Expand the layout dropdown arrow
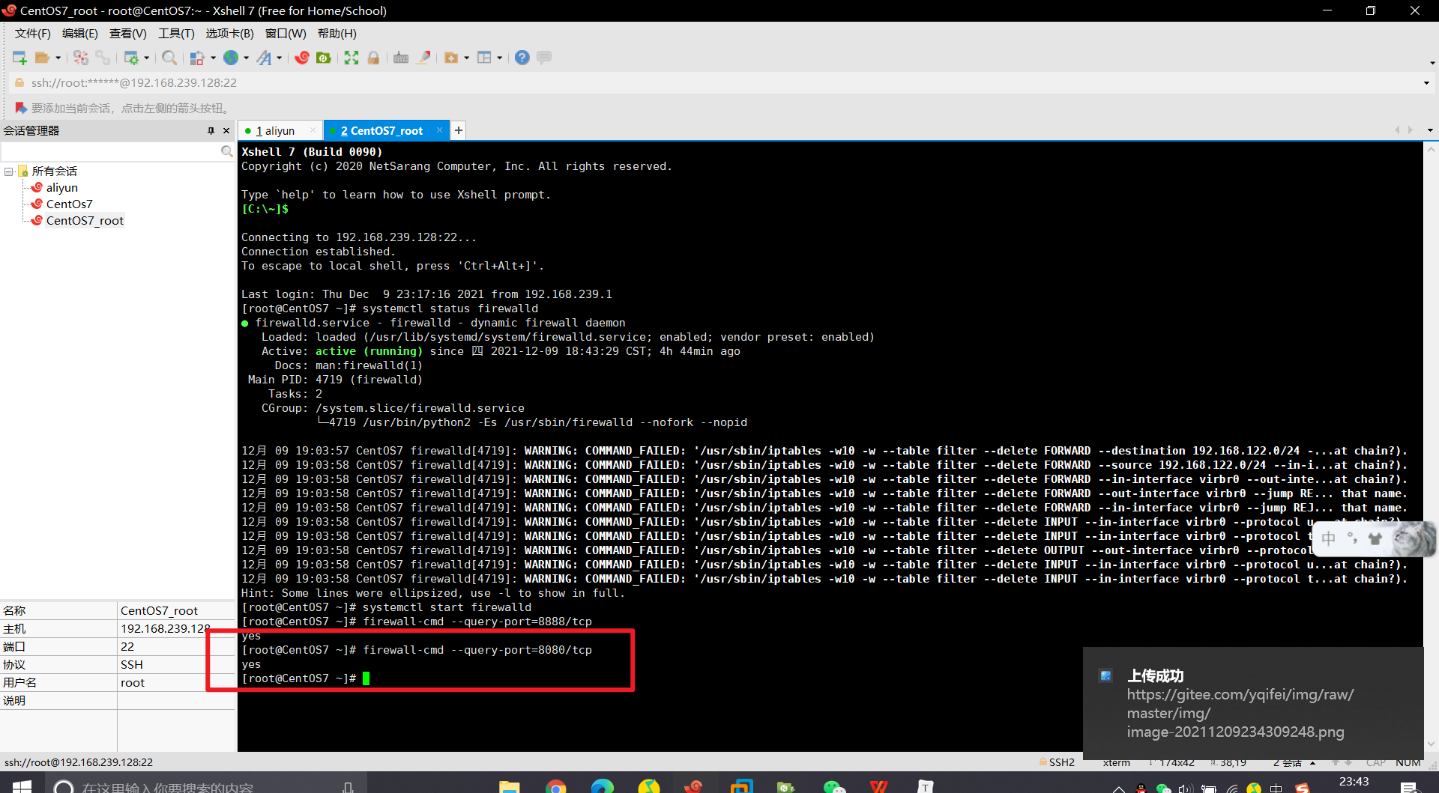Screen dimensions: 1439x793 point(499,58)
